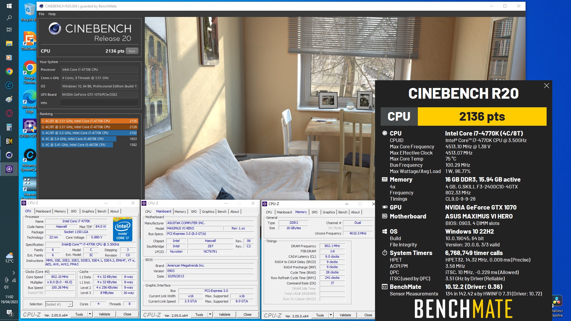571x321 pixels.
Task: Open the Selection Socket #1 dropdown in CPU-Z
Action: click(59, 304)
